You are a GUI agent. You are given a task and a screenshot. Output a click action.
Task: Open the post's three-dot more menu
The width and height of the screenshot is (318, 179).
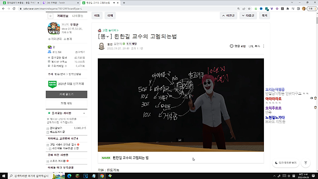[x=264, y=46]
